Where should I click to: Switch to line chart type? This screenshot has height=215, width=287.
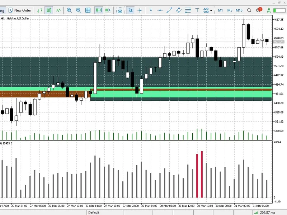click(x=58, y=10)
